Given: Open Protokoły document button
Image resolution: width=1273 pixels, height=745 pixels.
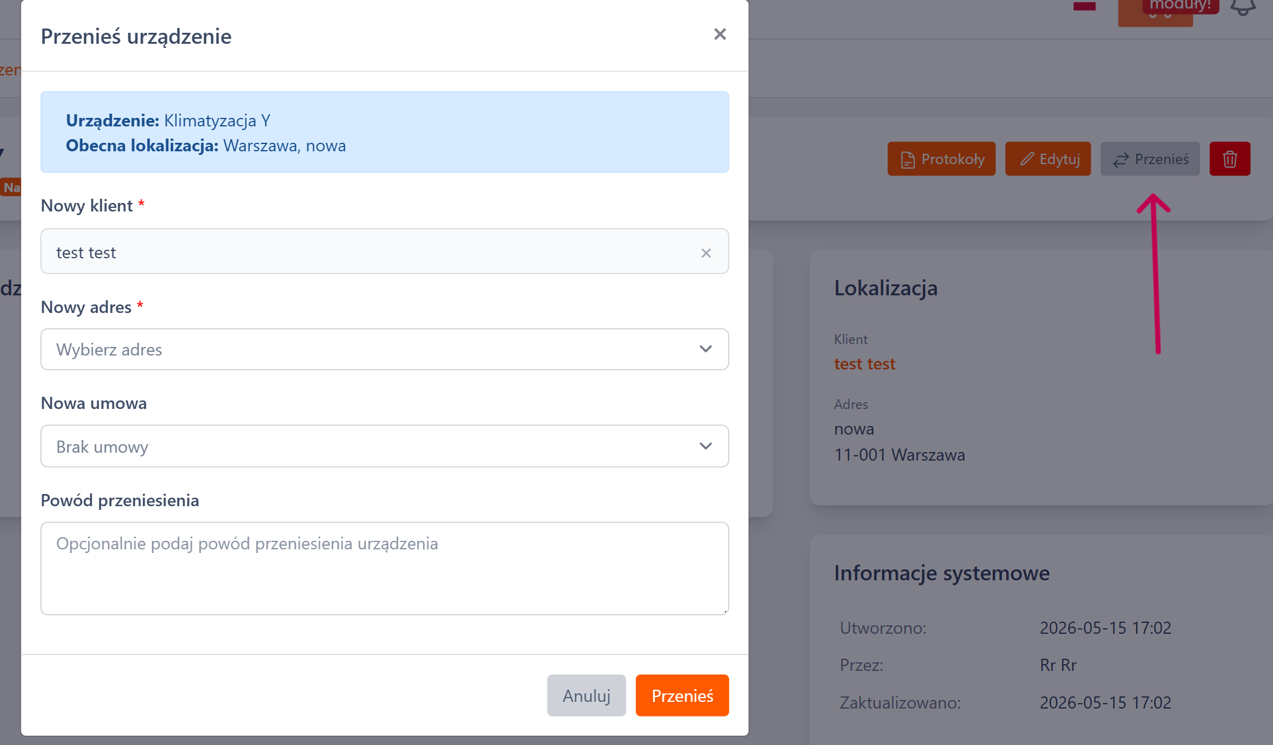Looking at the screenshot, I should (x=941, y=159).
